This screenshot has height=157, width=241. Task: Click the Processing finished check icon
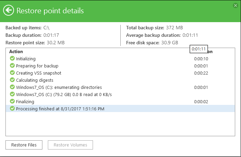point(12,109)
